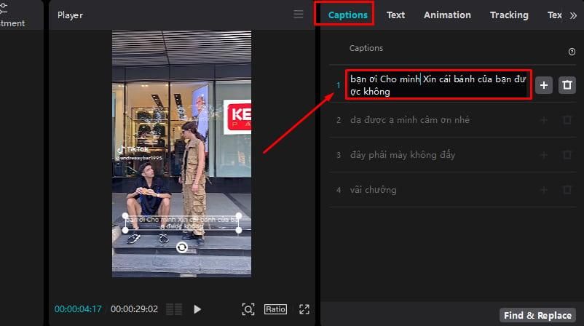The image size is (584, 326).
Task: Open the captions help question icon
Action: click(572, 52)
